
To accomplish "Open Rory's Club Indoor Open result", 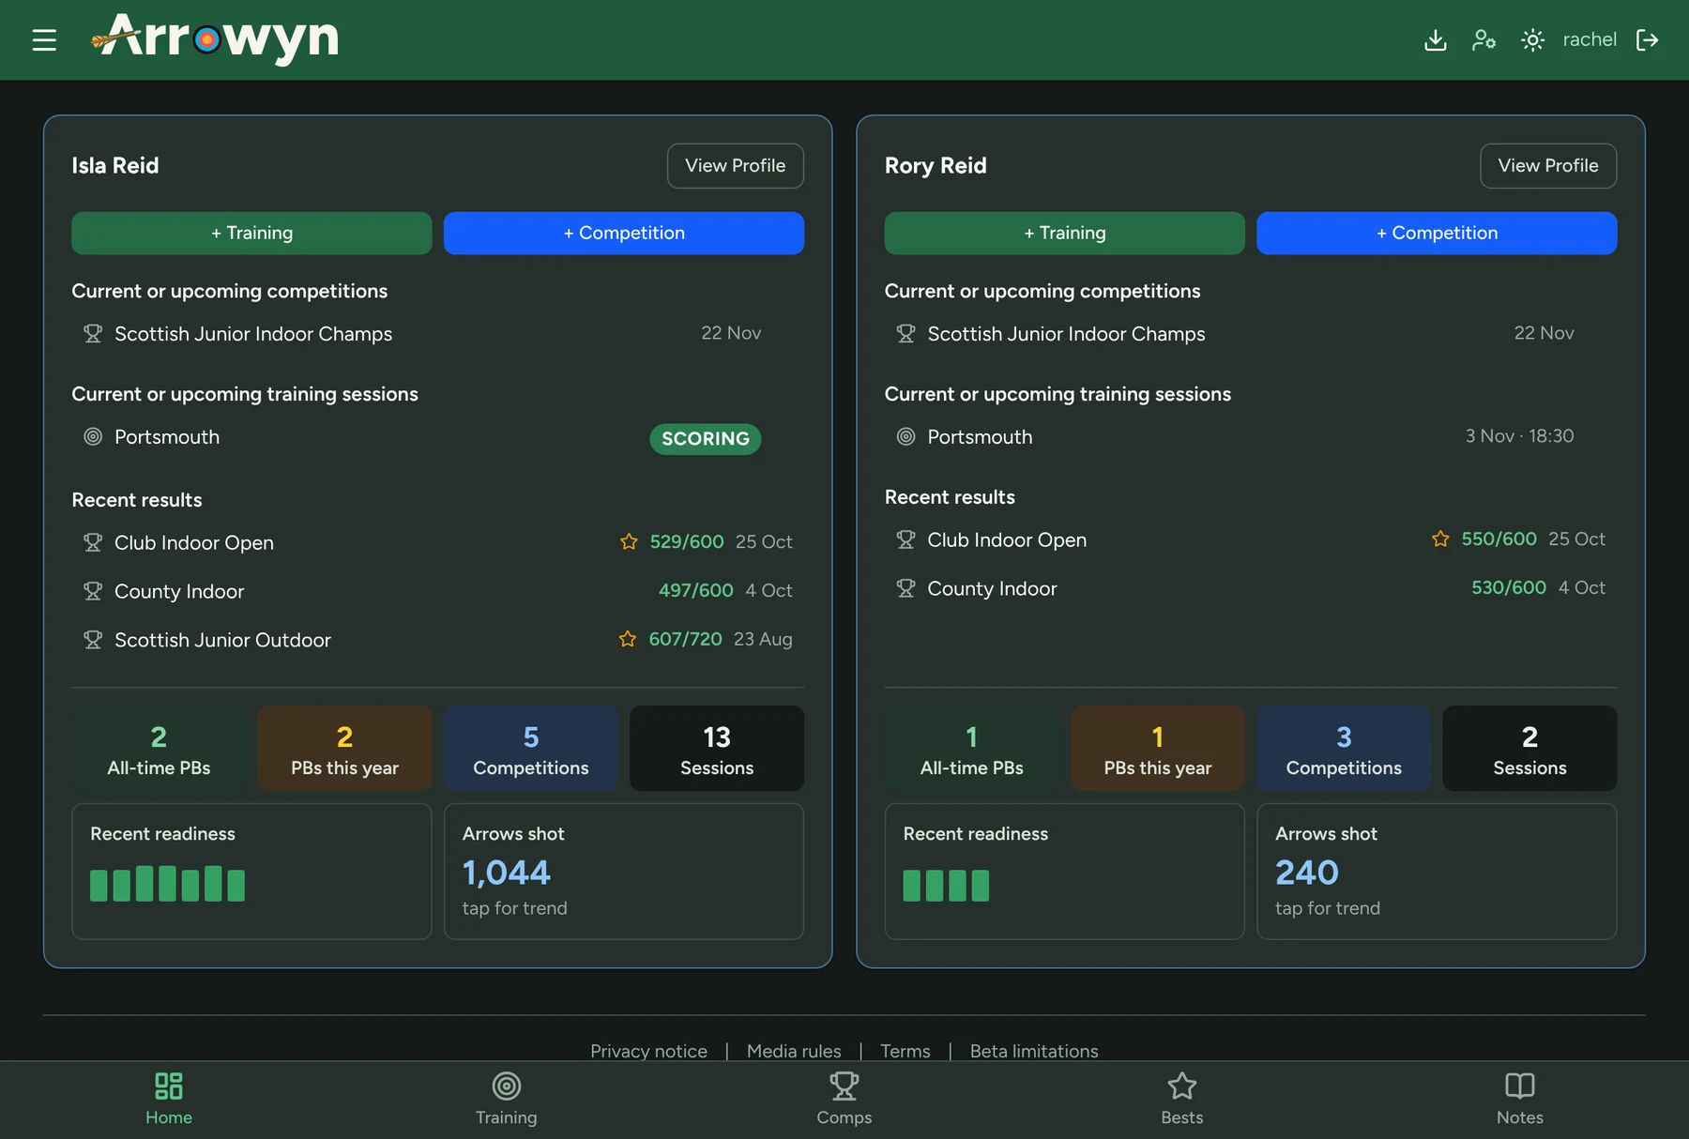I will (1250, 539).
